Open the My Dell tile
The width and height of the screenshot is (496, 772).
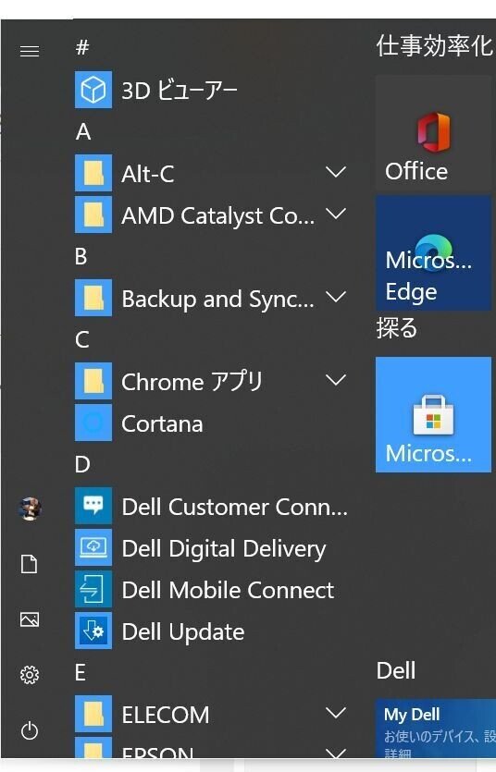(436, 729)
